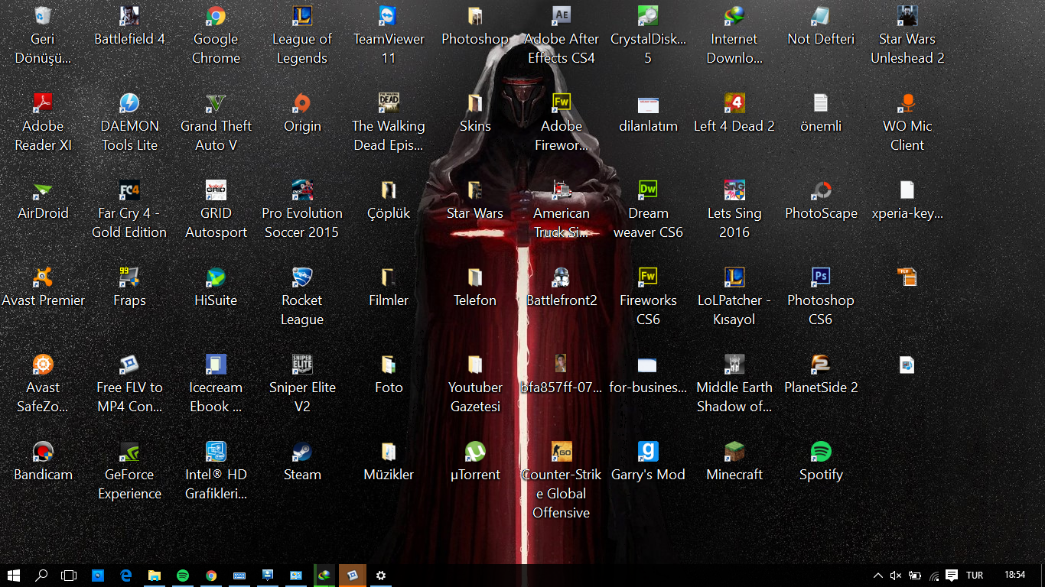
Task: Open Settings gear in the taskbar
Action: pos(381,576)
